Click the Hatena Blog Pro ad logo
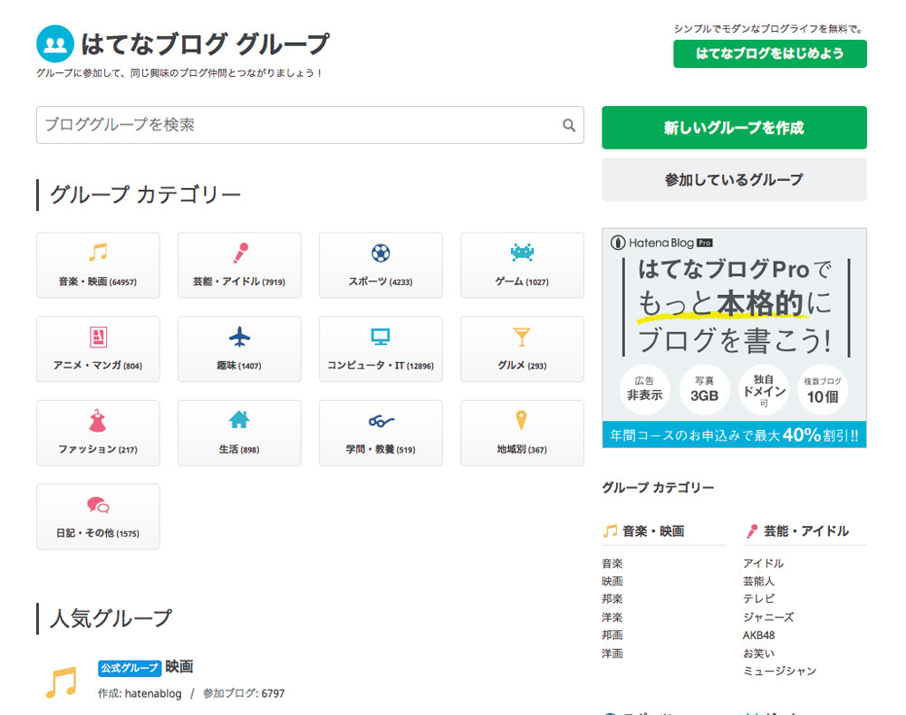 click(x=661, y=243)
